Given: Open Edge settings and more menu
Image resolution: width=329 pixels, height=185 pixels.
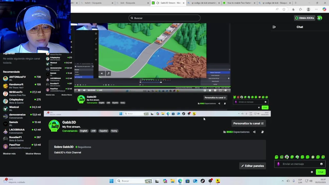Looking at the screenshot, I should 316,9.
